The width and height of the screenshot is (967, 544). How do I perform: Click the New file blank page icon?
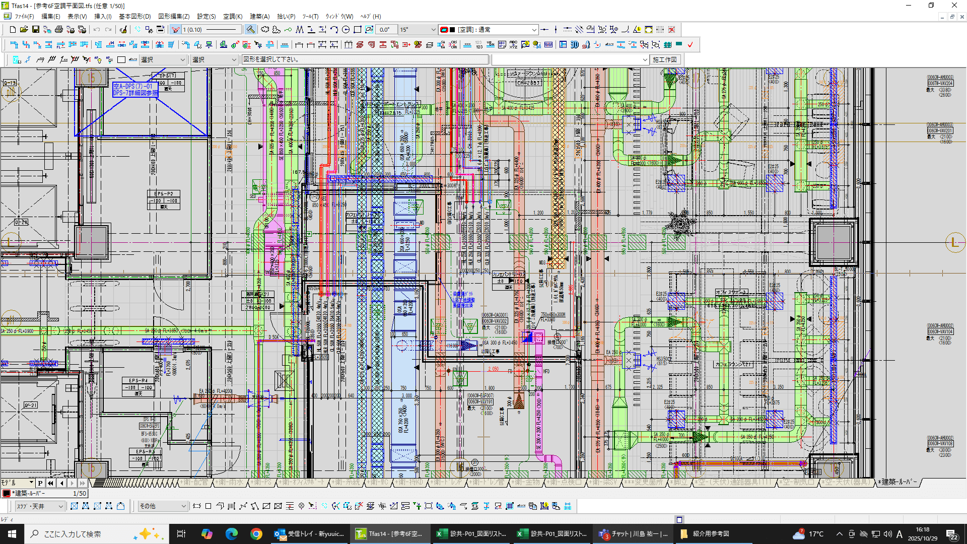(13, 30)
